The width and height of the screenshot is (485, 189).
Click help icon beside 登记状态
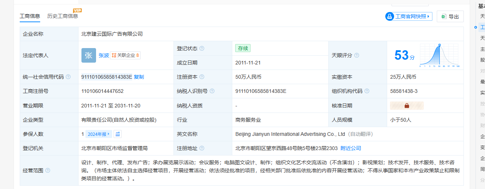pos(202,48)
